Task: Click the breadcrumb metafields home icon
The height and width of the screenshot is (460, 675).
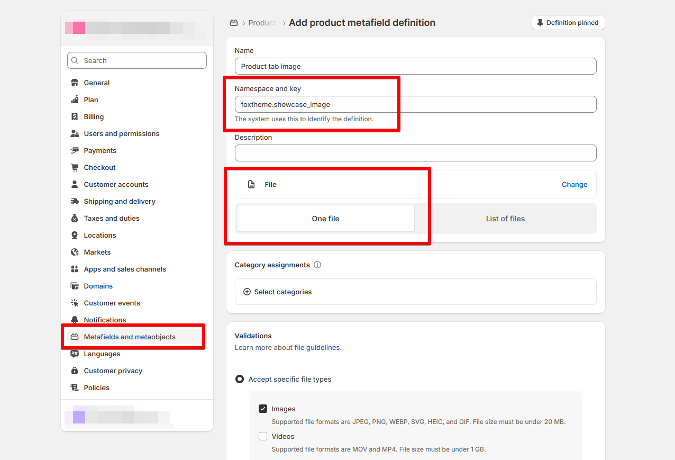Action: tap(234, 23)
